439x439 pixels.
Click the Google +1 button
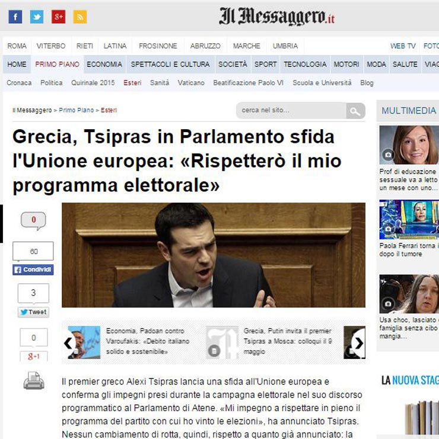coord(33,356)
